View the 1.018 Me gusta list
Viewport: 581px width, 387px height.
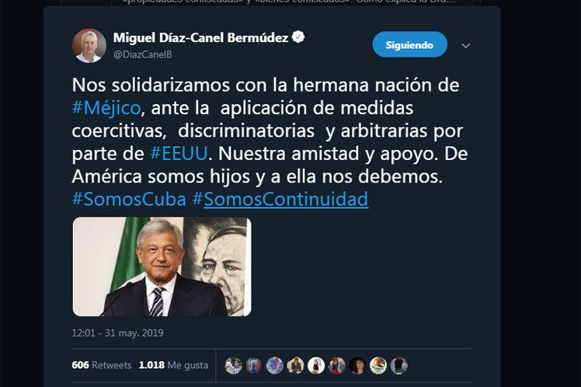pos(173,365)
